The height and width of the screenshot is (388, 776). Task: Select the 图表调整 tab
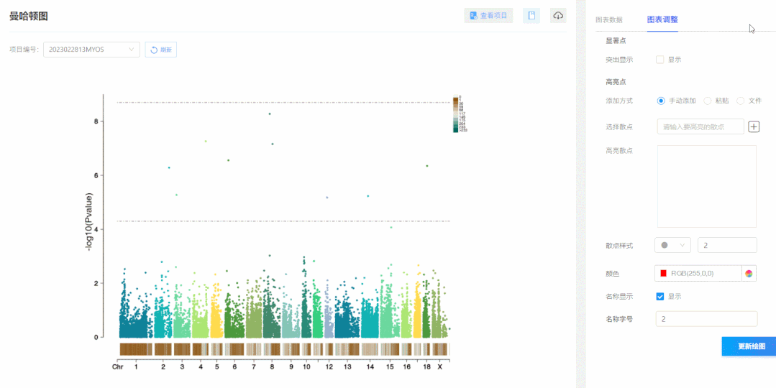[662, 19]
